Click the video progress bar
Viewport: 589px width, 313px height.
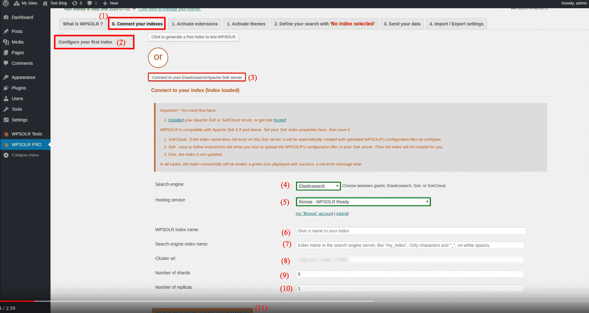[x=294, y=301]
